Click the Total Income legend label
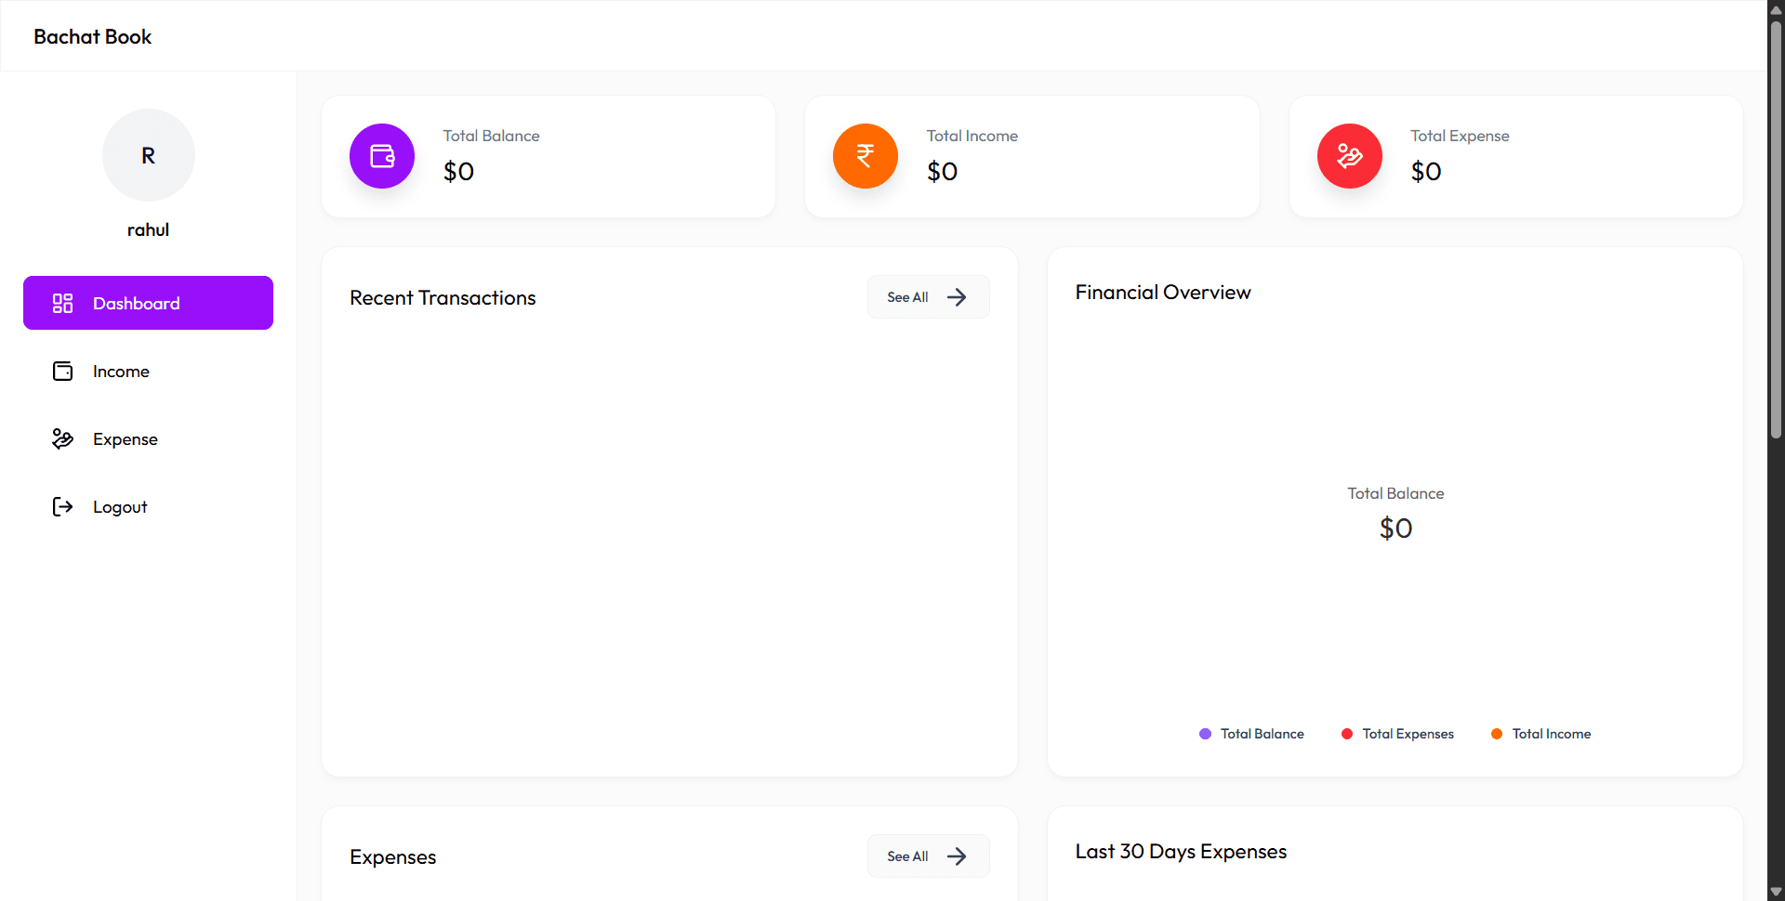The height and width of the screenshot is (901, 1785). tap(1551, 734)
